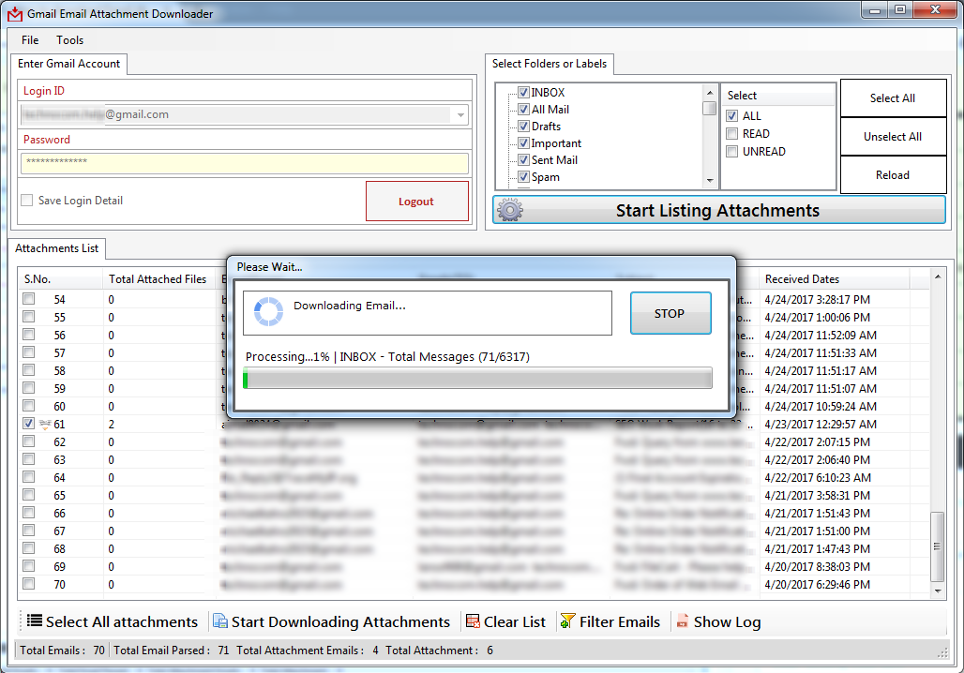Open the Tools menu
This screenshot has width=964, height=673.
(x=69, y=40)
